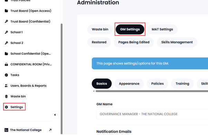
Task: Click the key icon beside Trust Board (Confidential)
Action: [6, 21]
